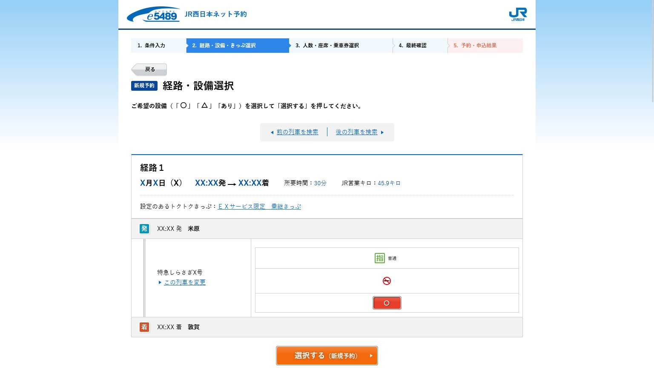Click step 4 最終確認 tab
654x368 pixels.
pyautogui.click(x=420, y=46)
